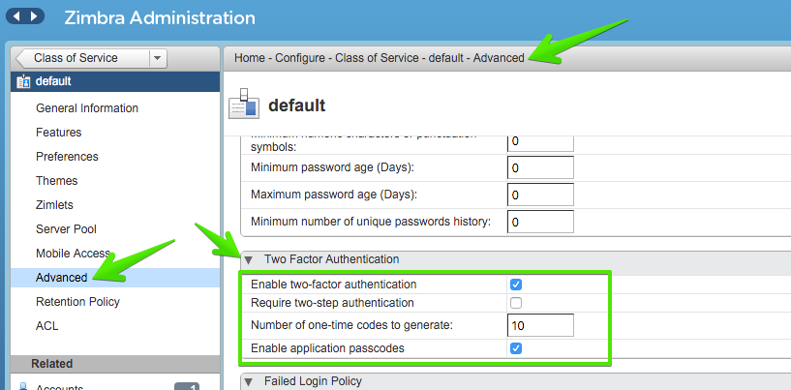This screenshot has width=791, height=390.
Task: Open the Zimlets section
Action: coord(54,205)
